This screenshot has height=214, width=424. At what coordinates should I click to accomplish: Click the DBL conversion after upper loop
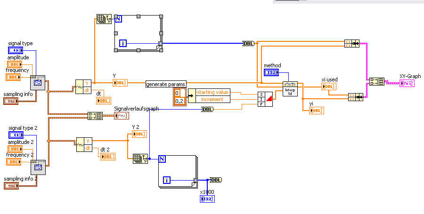(x=248, y=43)
